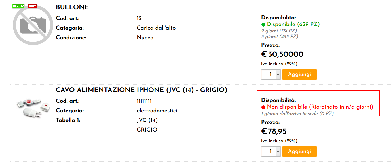Click the green promo badge
The height and width of the screenshot is (164, 391).
pos(18,6)
